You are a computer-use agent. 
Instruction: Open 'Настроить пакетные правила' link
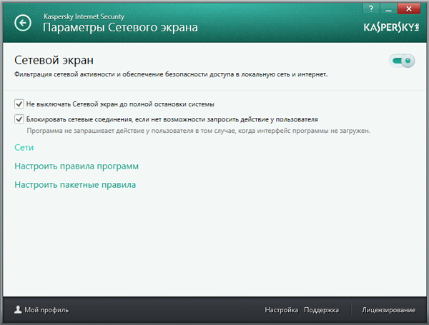(75, 185)
